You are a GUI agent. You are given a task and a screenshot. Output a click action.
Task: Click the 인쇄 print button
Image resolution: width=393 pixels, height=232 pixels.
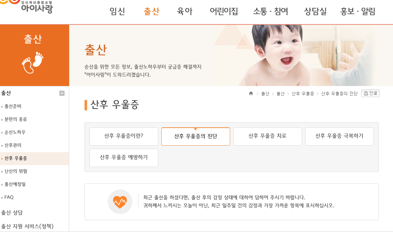point(370,93)
